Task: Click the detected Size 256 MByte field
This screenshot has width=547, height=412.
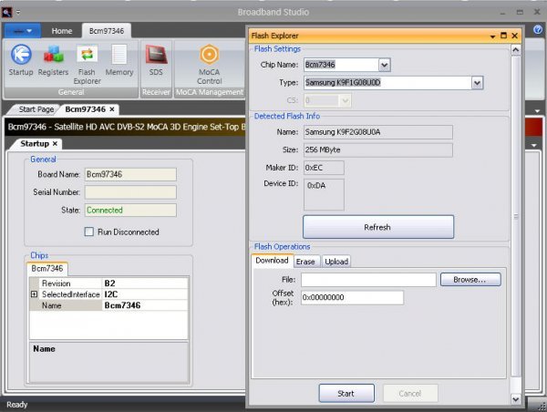Action: (x=378, y=150)
